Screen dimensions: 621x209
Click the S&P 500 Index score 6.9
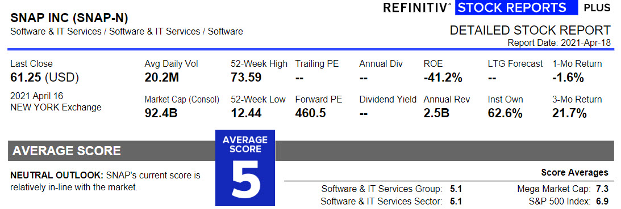(602, 201)
